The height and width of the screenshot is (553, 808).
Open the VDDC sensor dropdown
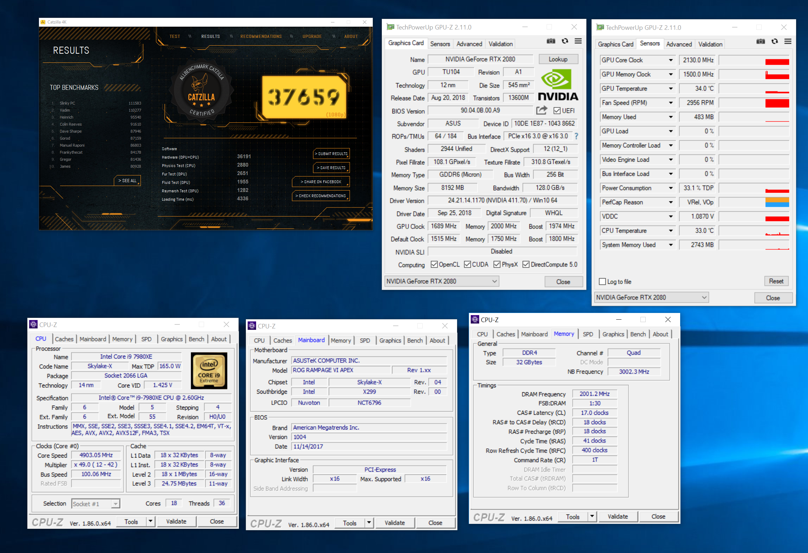(671, 216)
